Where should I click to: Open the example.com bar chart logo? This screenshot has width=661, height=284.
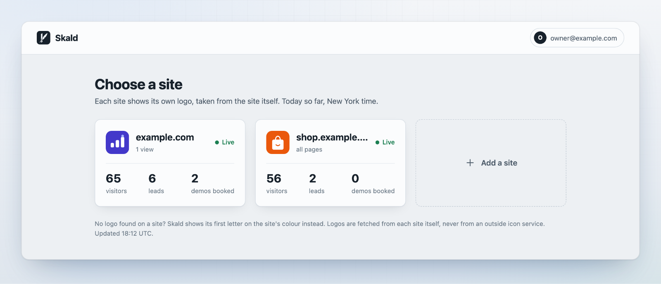coord(117,142)
